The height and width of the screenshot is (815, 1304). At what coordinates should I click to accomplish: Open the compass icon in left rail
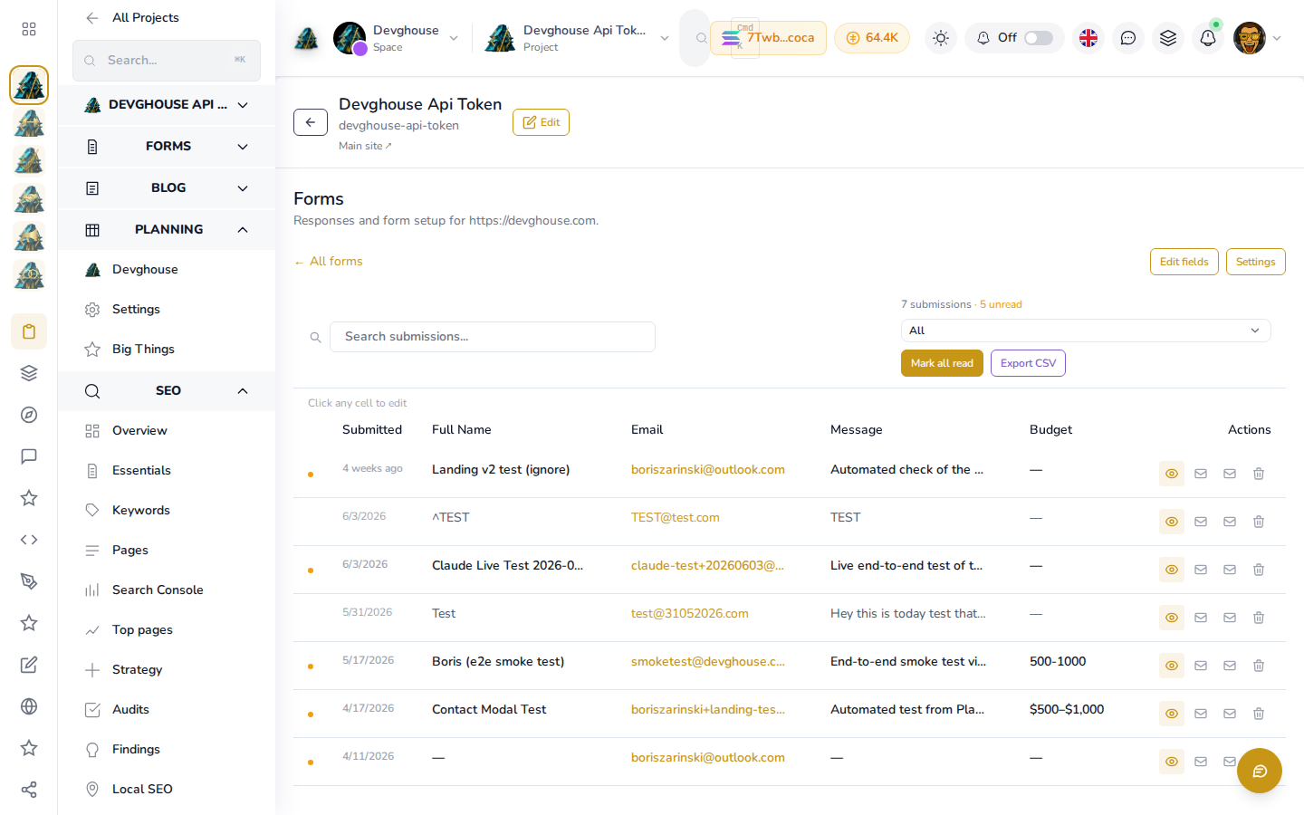click(29, 415)
